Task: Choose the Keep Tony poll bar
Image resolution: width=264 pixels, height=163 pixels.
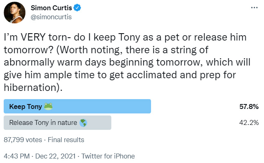Action: click(77, 106)
